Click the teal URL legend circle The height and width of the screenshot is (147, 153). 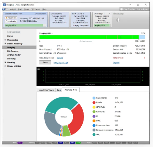click(94, 134)
